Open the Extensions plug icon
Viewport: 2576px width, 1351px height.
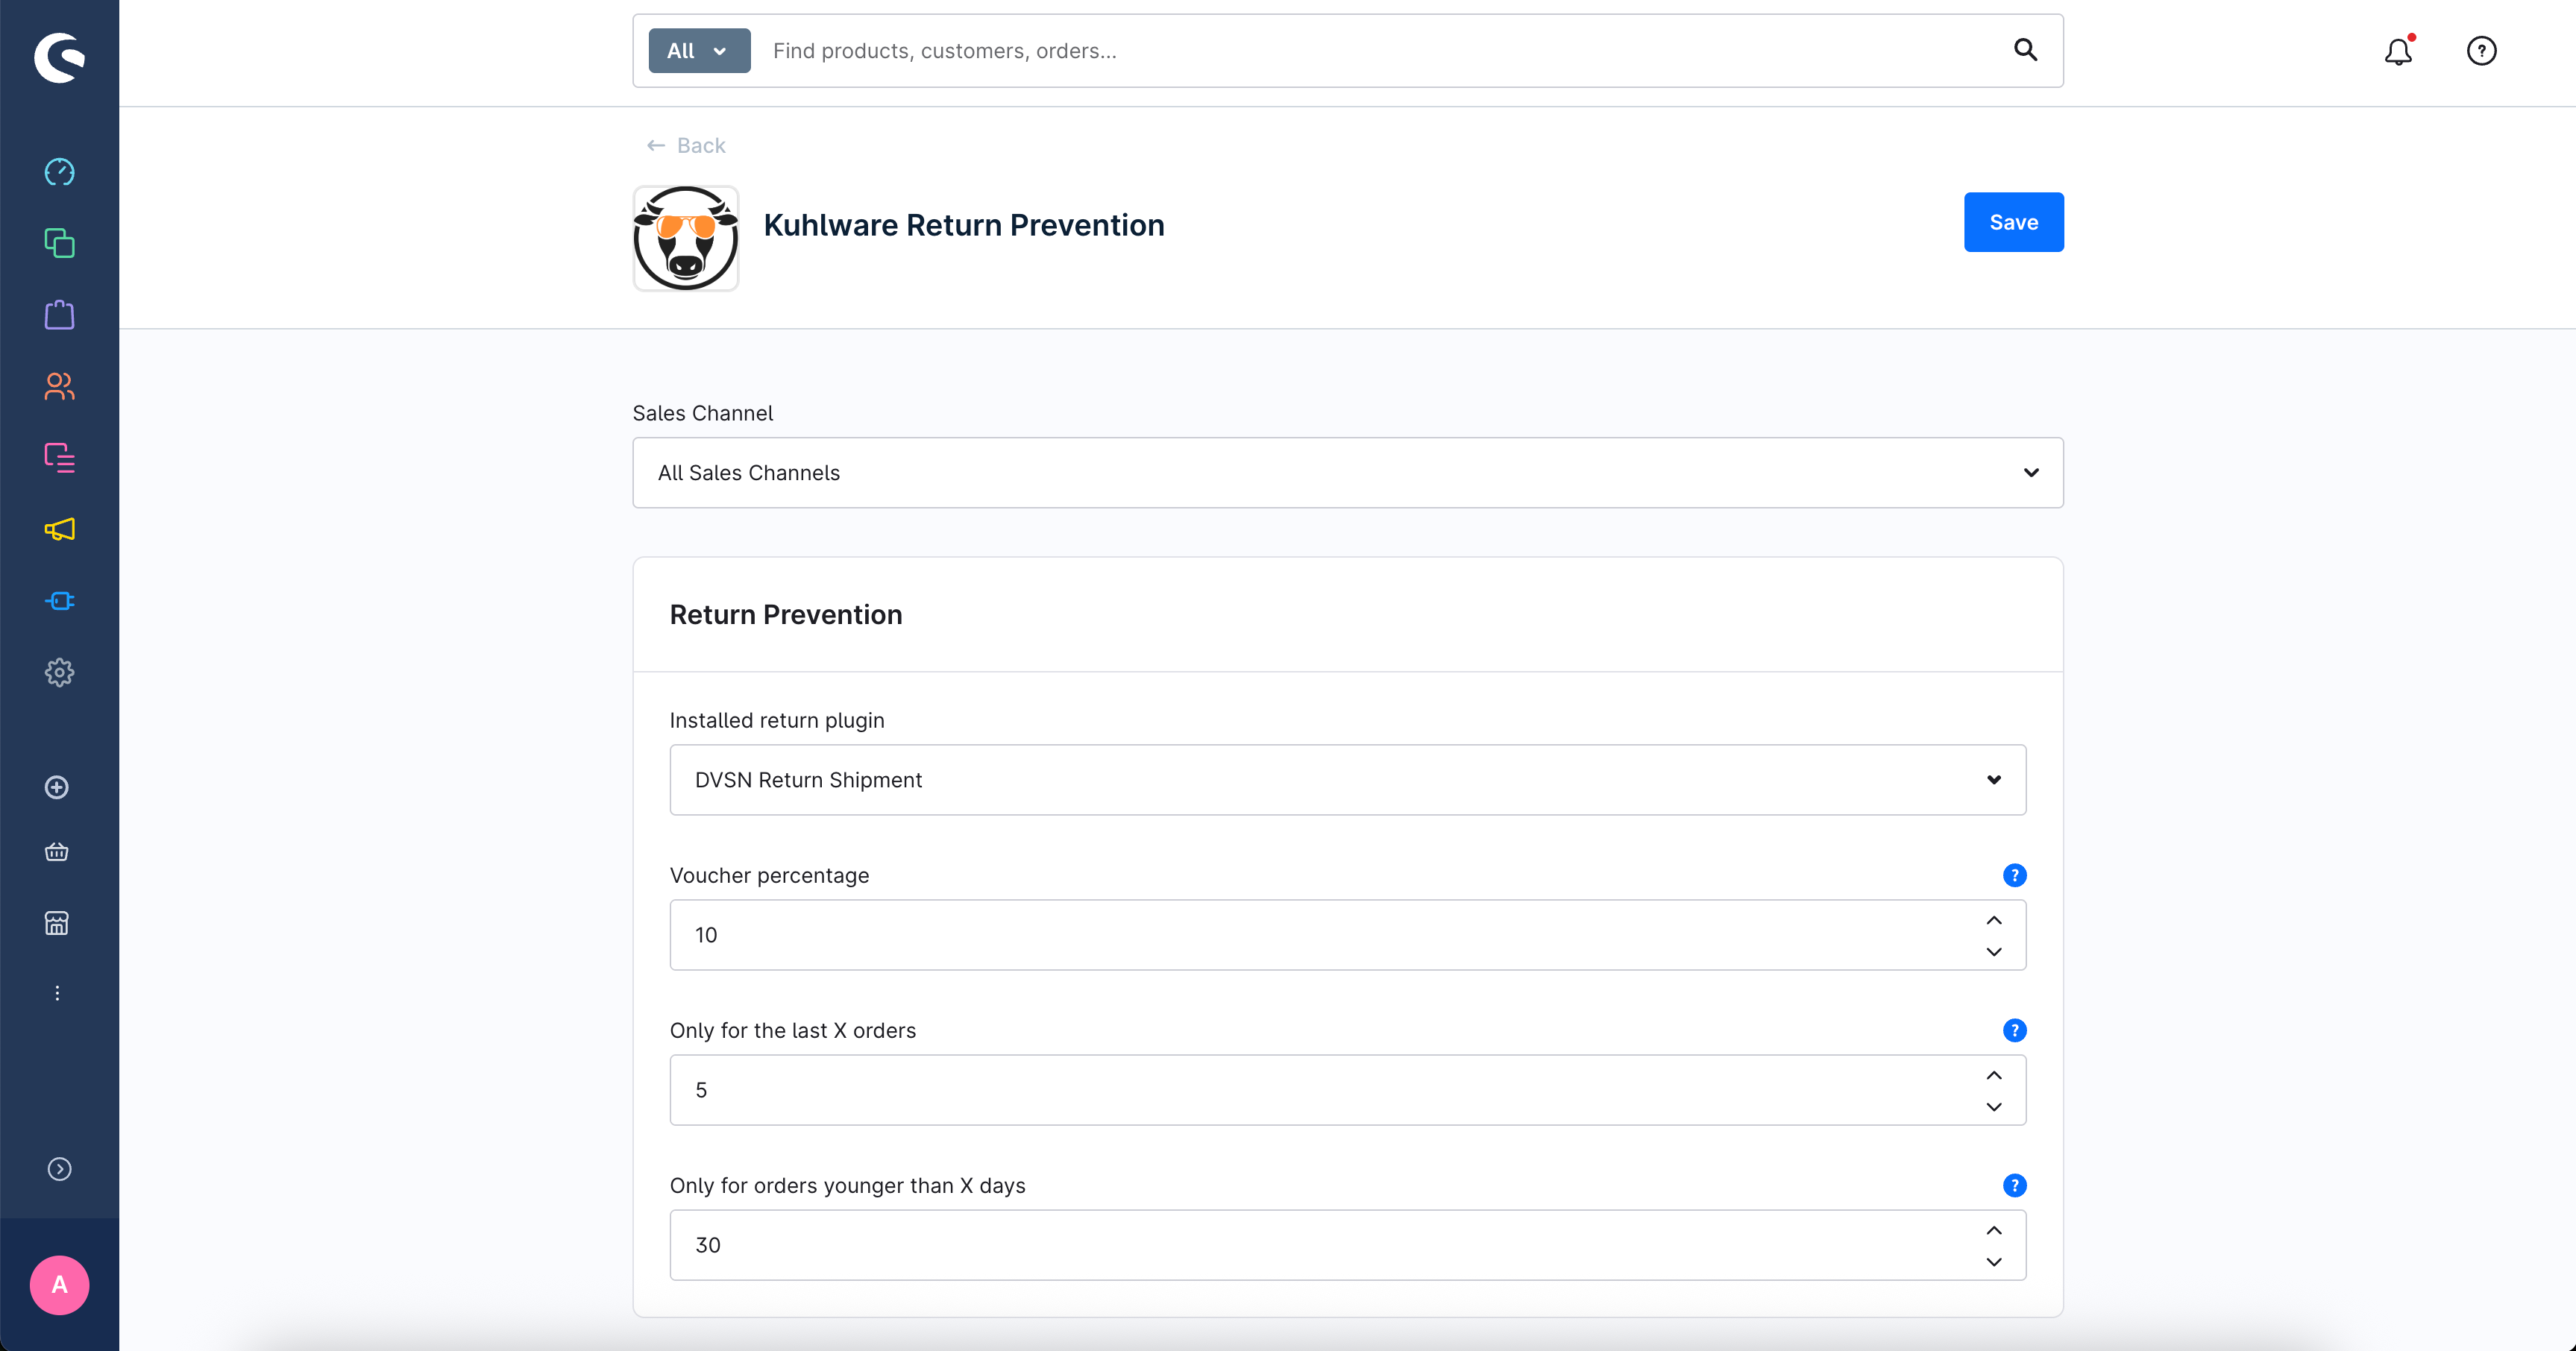click(59, 601)
